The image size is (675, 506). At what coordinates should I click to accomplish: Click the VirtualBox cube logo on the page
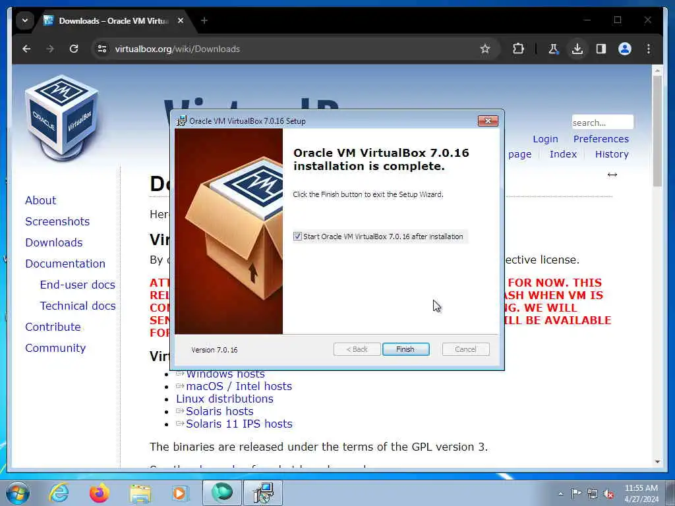pyautogui.click(x=61, y=117)
